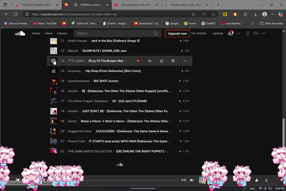Click the read aloud icon in address bar
286x191 pixels.
coord(204,14)
